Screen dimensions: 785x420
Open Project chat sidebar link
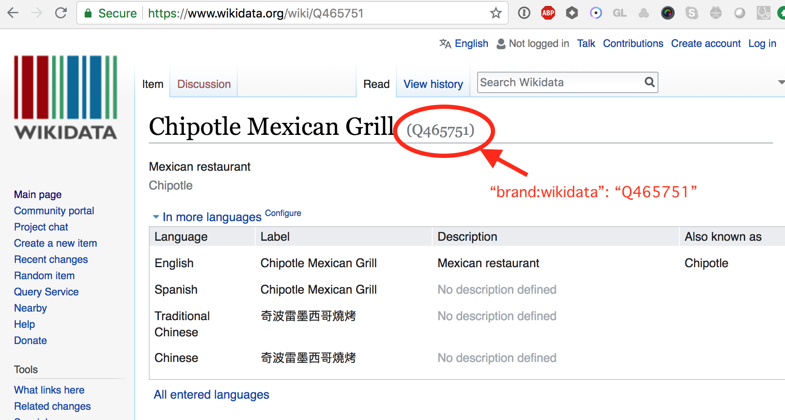(41, 227)
